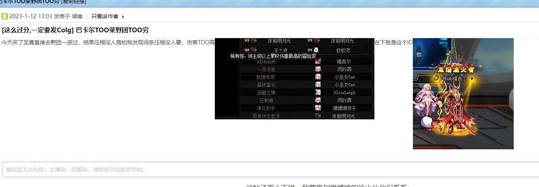Expand the arrow beside 只看该作者

pos(123,17)
